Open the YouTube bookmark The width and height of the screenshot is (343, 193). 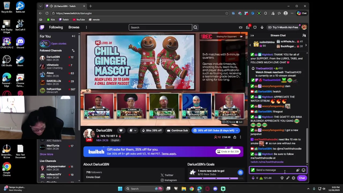point(79,20)
